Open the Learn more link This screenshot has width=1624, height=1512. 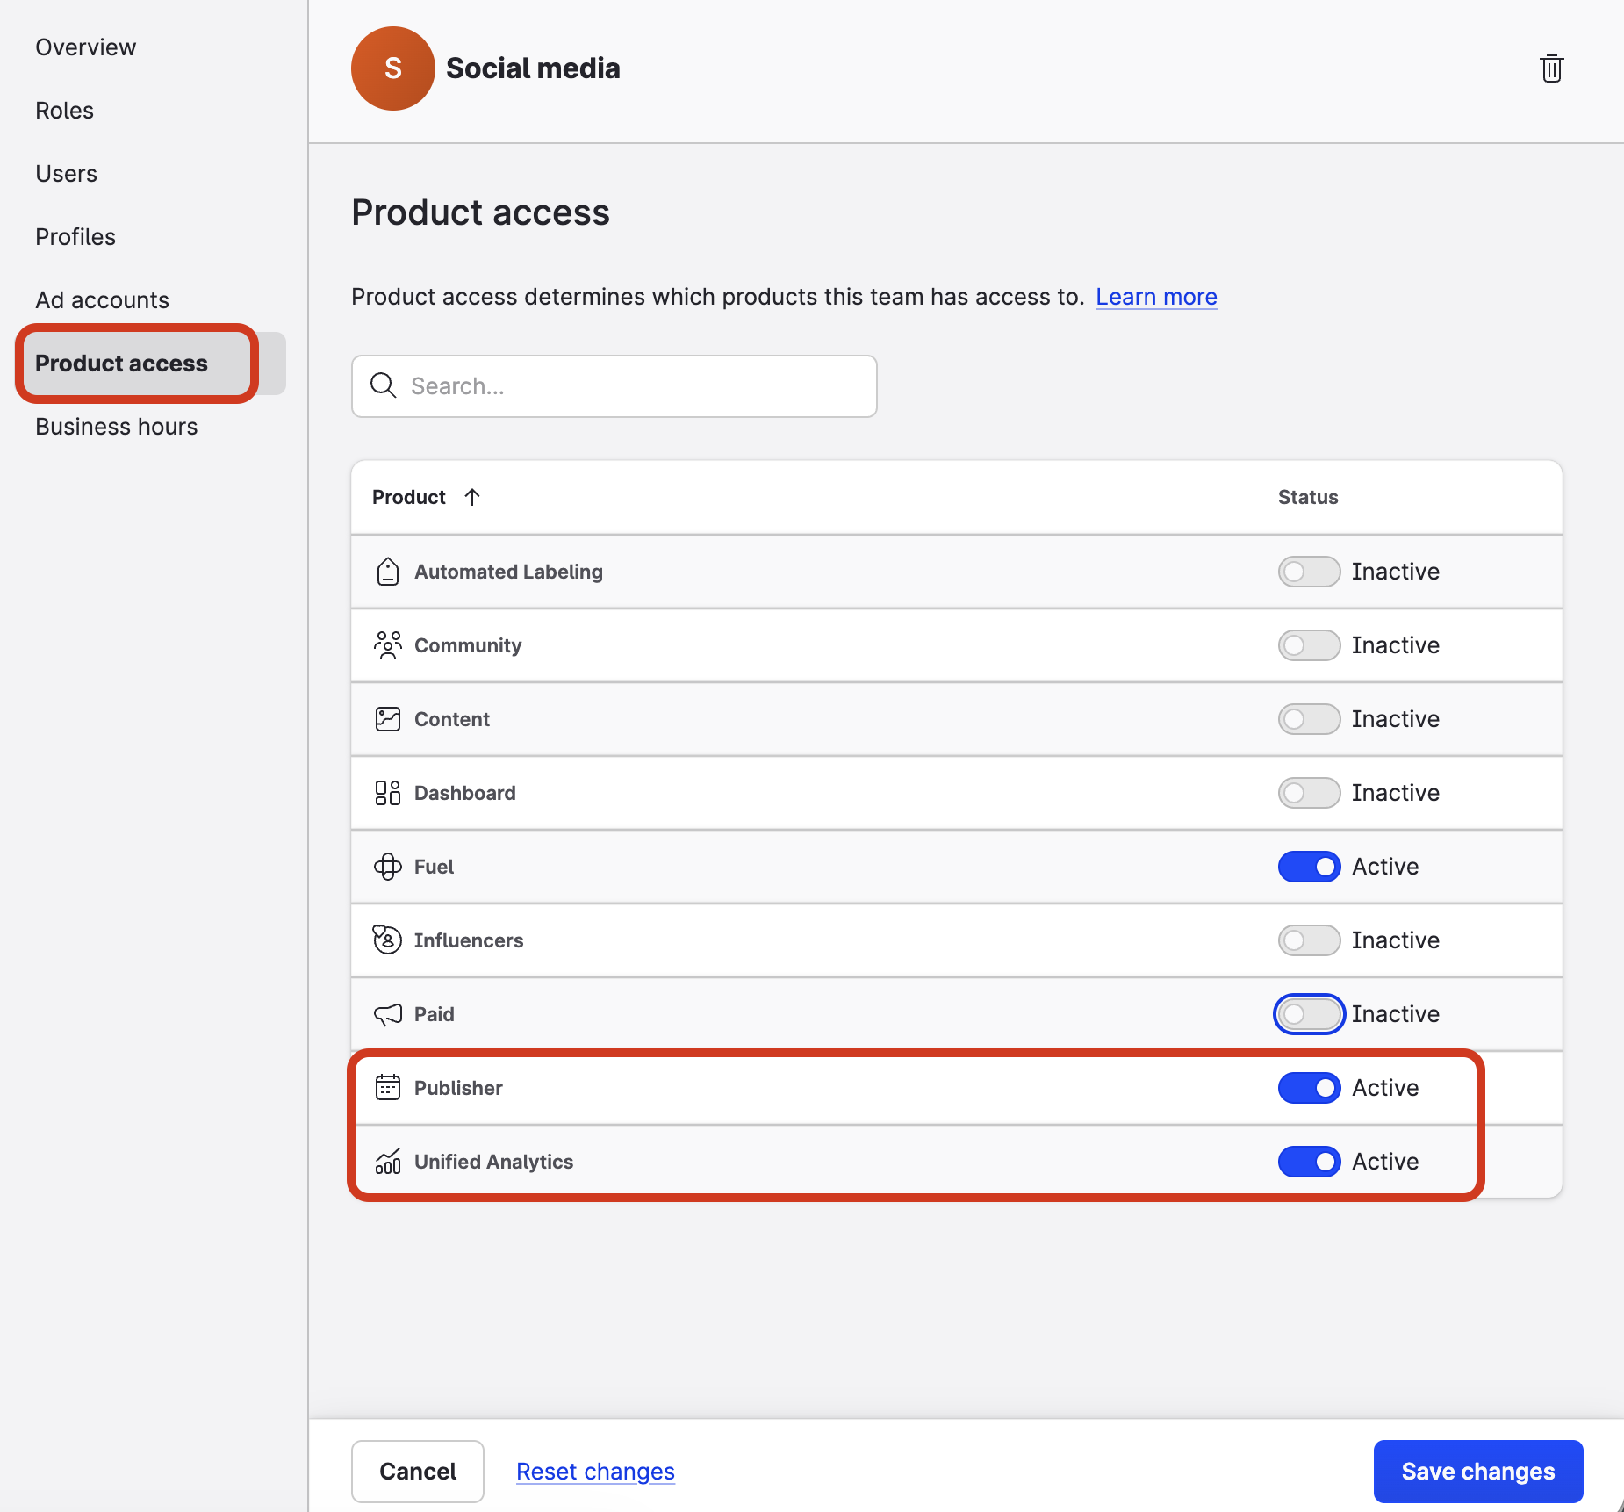[1155, 297]
